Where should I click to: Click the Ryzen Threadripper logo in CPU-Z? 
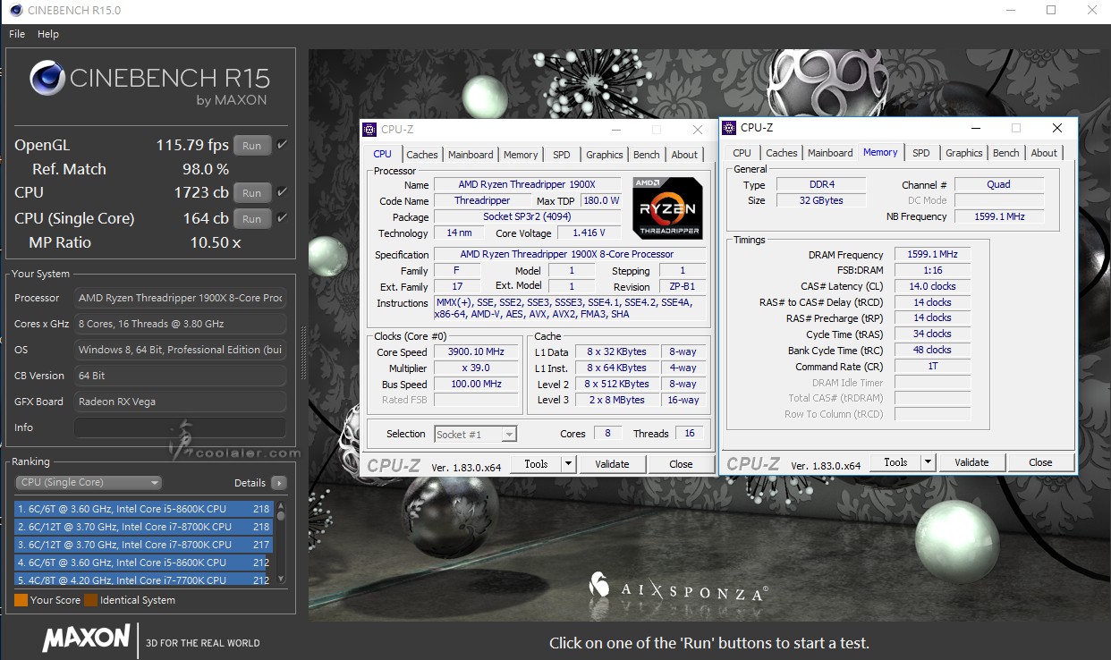pyautogui.click(x=667, y=207)
